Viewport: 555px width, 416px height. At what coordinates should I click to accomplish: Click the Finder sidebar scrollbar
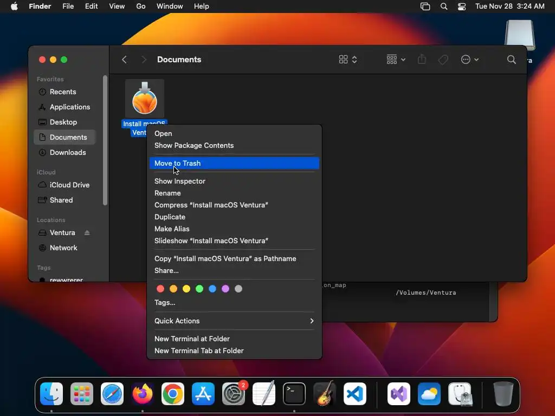tap(105, 140)
